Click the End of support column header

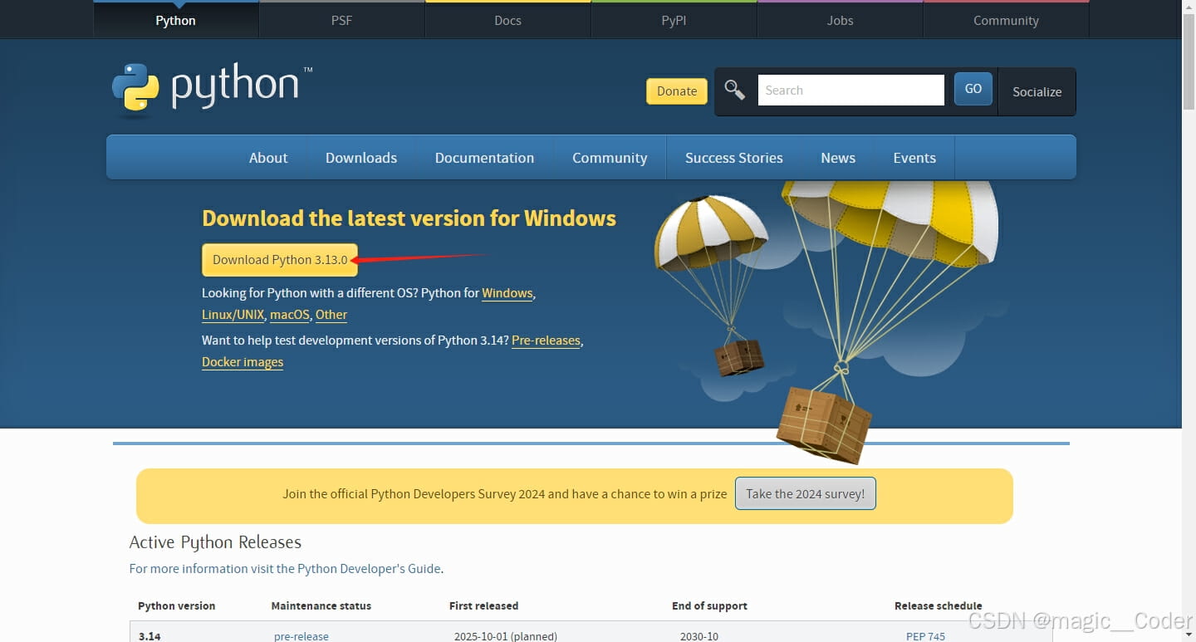pyautogui.click(x=709, y=606)
